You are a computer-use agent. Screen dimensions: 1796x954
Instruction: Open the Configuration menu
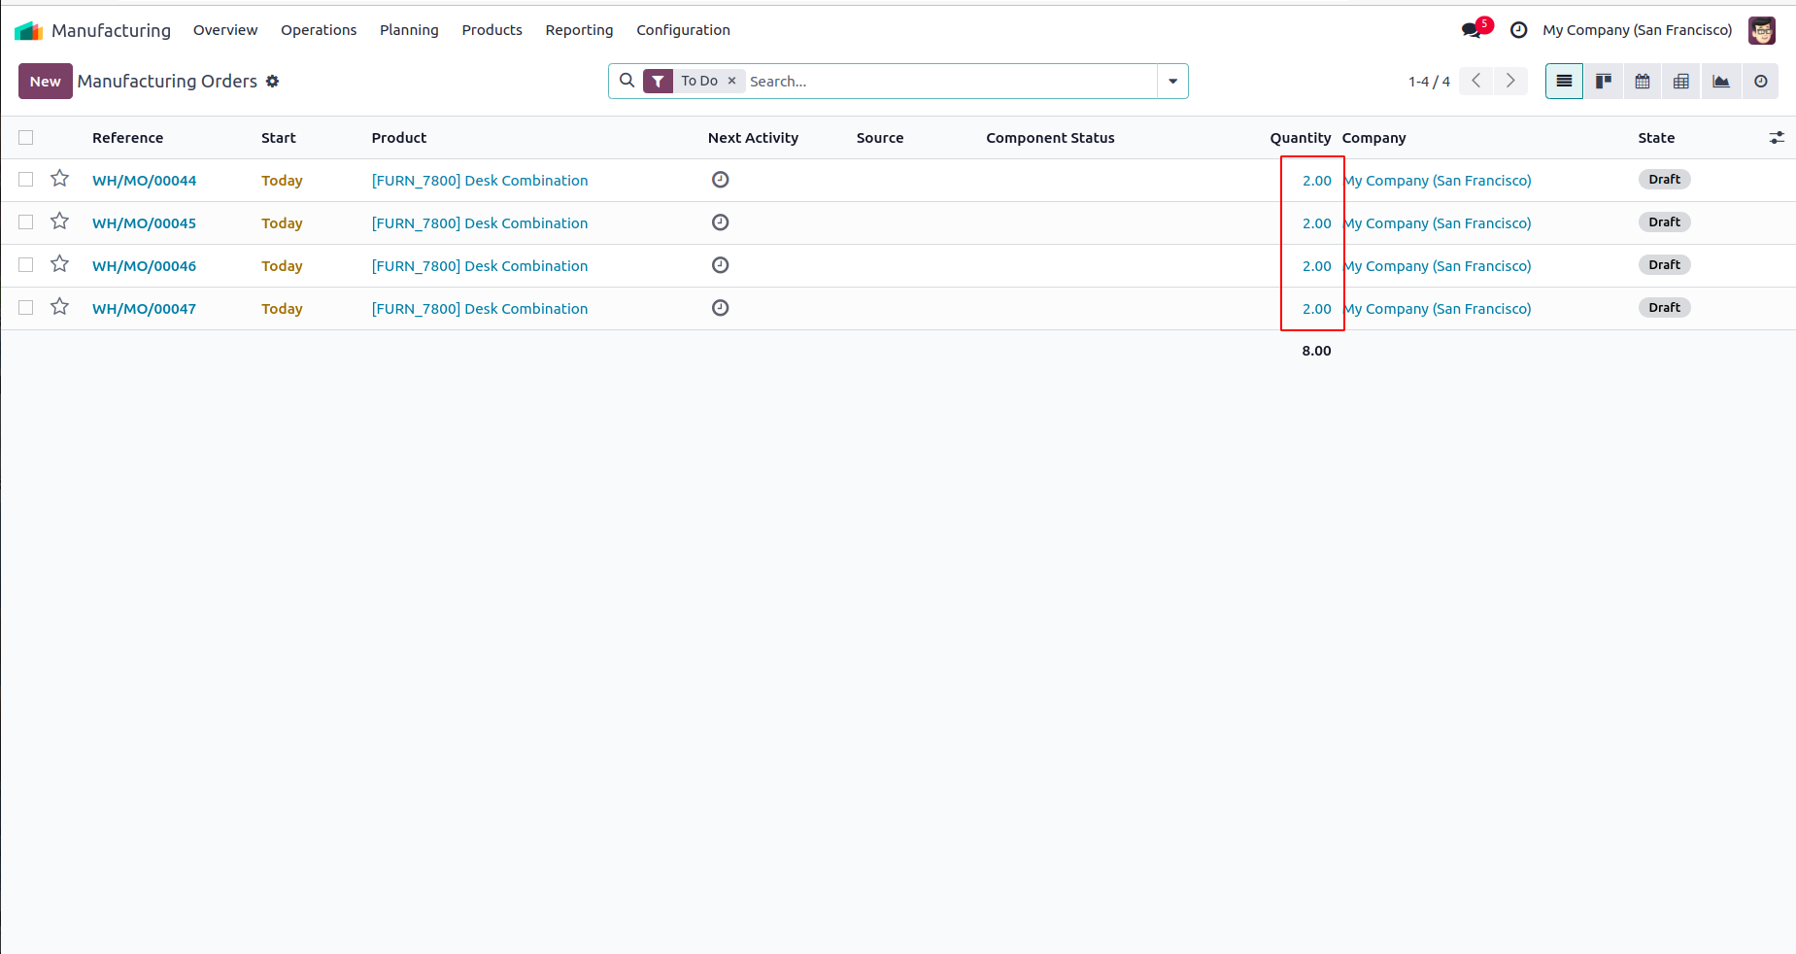(683, 30)
